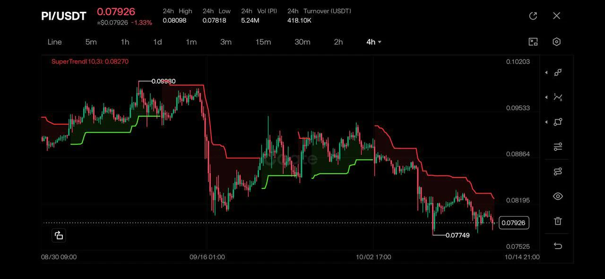Click the linked-nodes icon above the eye
Screen dimensions: 605x279
[558, 171]
